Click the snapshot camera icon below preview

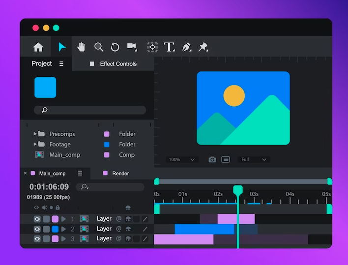click(x=212, y=160)
